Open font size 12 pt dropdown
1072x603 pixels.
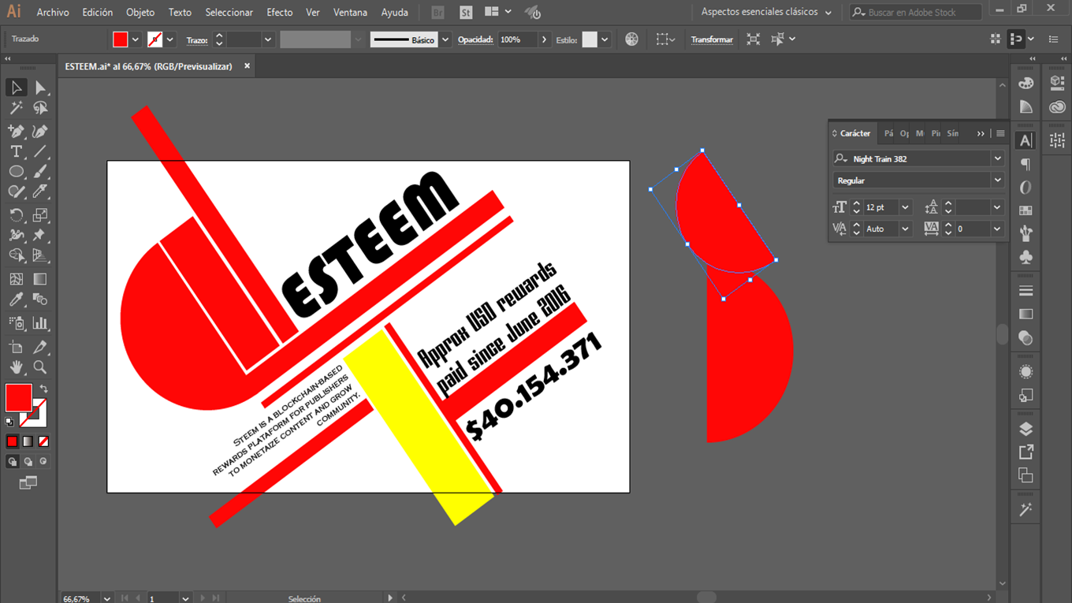pyautogui.click(x=905, y=207)
